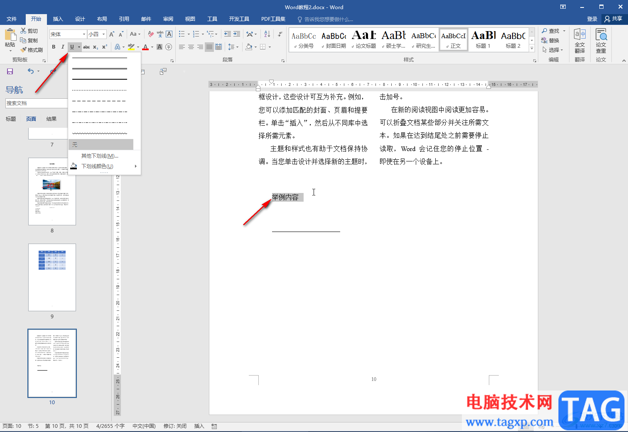Click the Copy (复制) button
The height and width of the screenshot is (432, 628).
[x=29, y=40]
